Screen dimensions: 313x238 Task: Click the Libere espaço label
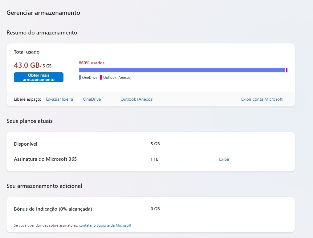[27, 99]
